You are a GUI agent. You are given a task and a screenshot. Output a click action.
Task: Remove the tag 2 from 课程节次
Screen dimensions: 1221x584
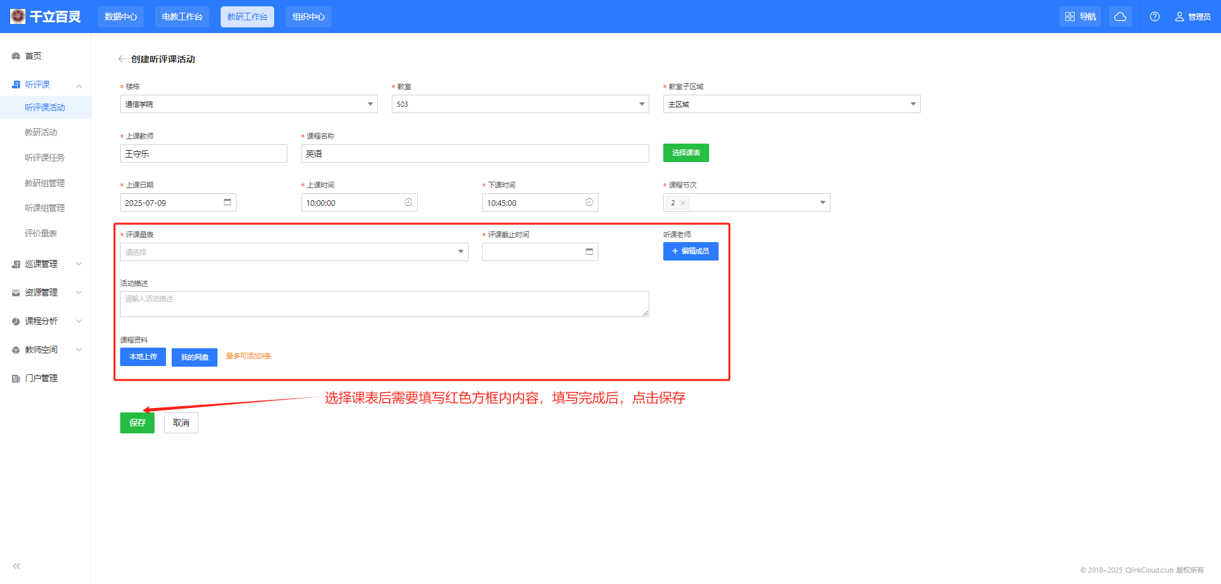coord(683,203)
